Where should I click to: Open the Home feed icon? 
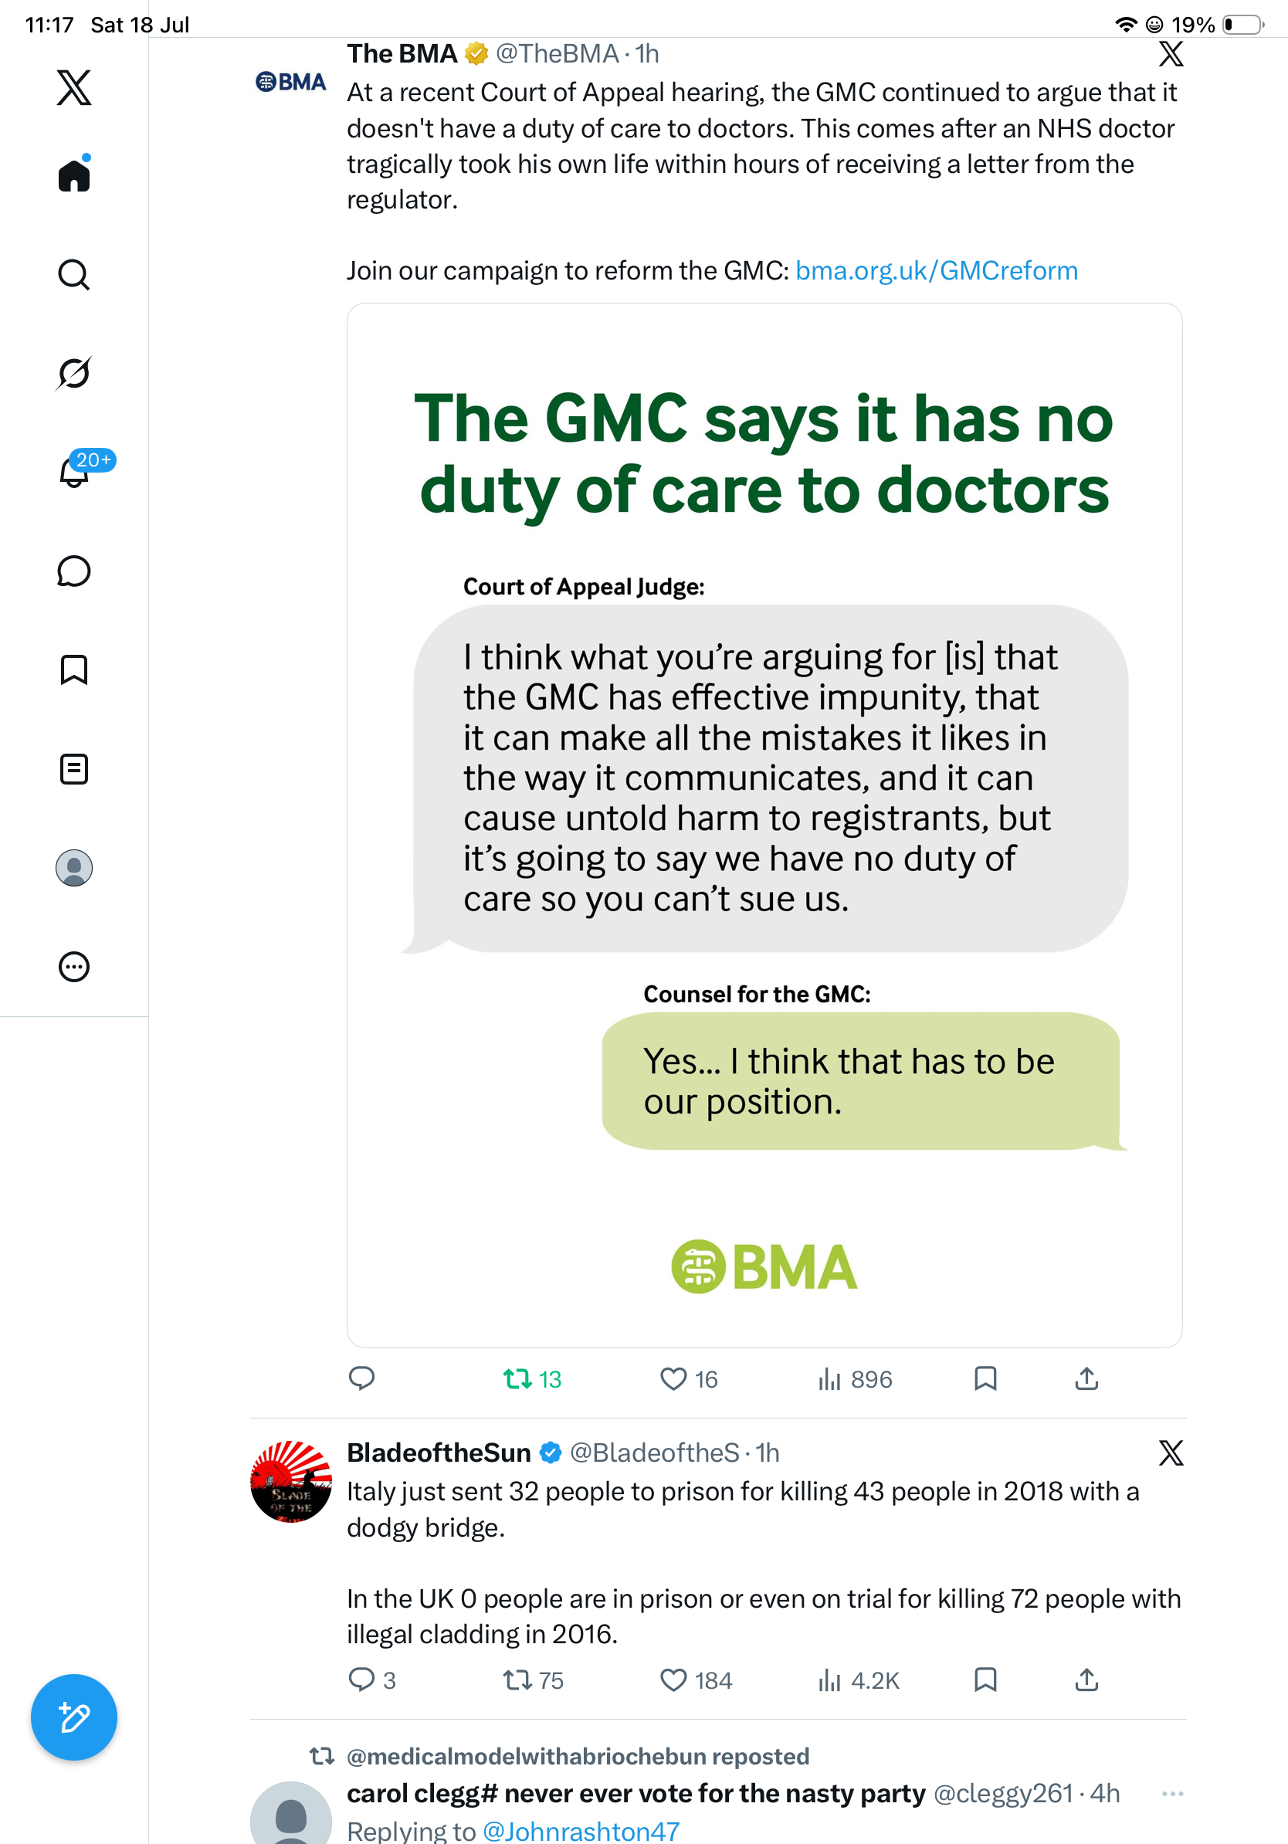click(74, 175)
